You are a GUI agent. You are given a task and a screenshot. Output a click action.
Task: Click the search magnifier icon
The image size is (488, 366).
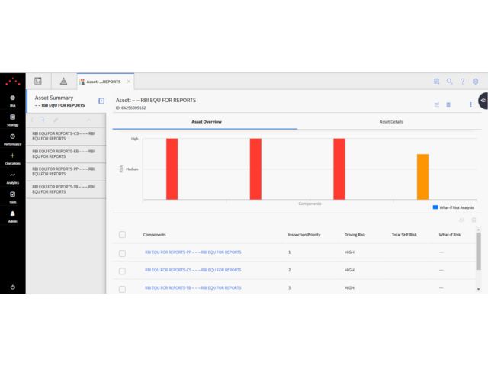(x=450, y=82)
